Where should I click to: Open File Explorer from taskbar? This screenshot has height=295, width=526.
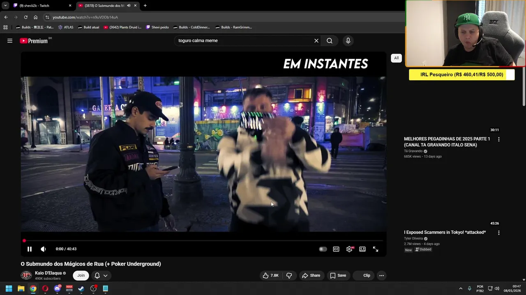21,288
